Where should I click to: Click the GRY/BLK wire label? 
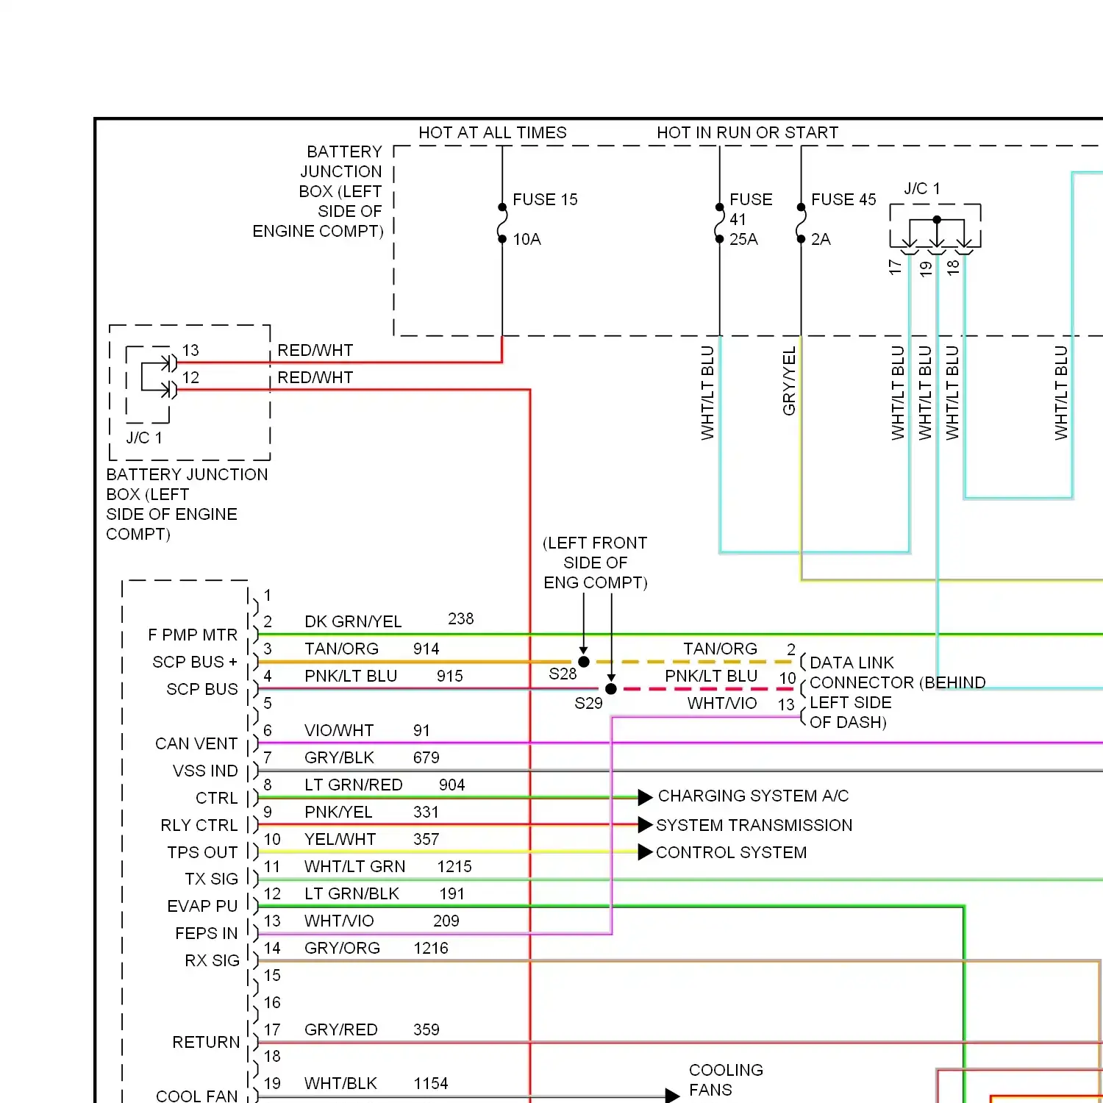point(339,757)
